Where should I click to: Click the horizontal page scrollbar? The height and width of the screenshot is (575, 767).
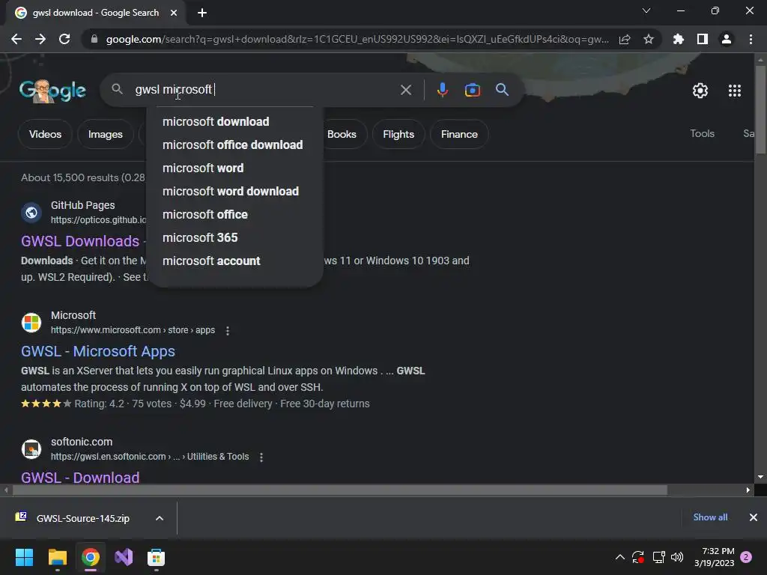coord(340,490)
